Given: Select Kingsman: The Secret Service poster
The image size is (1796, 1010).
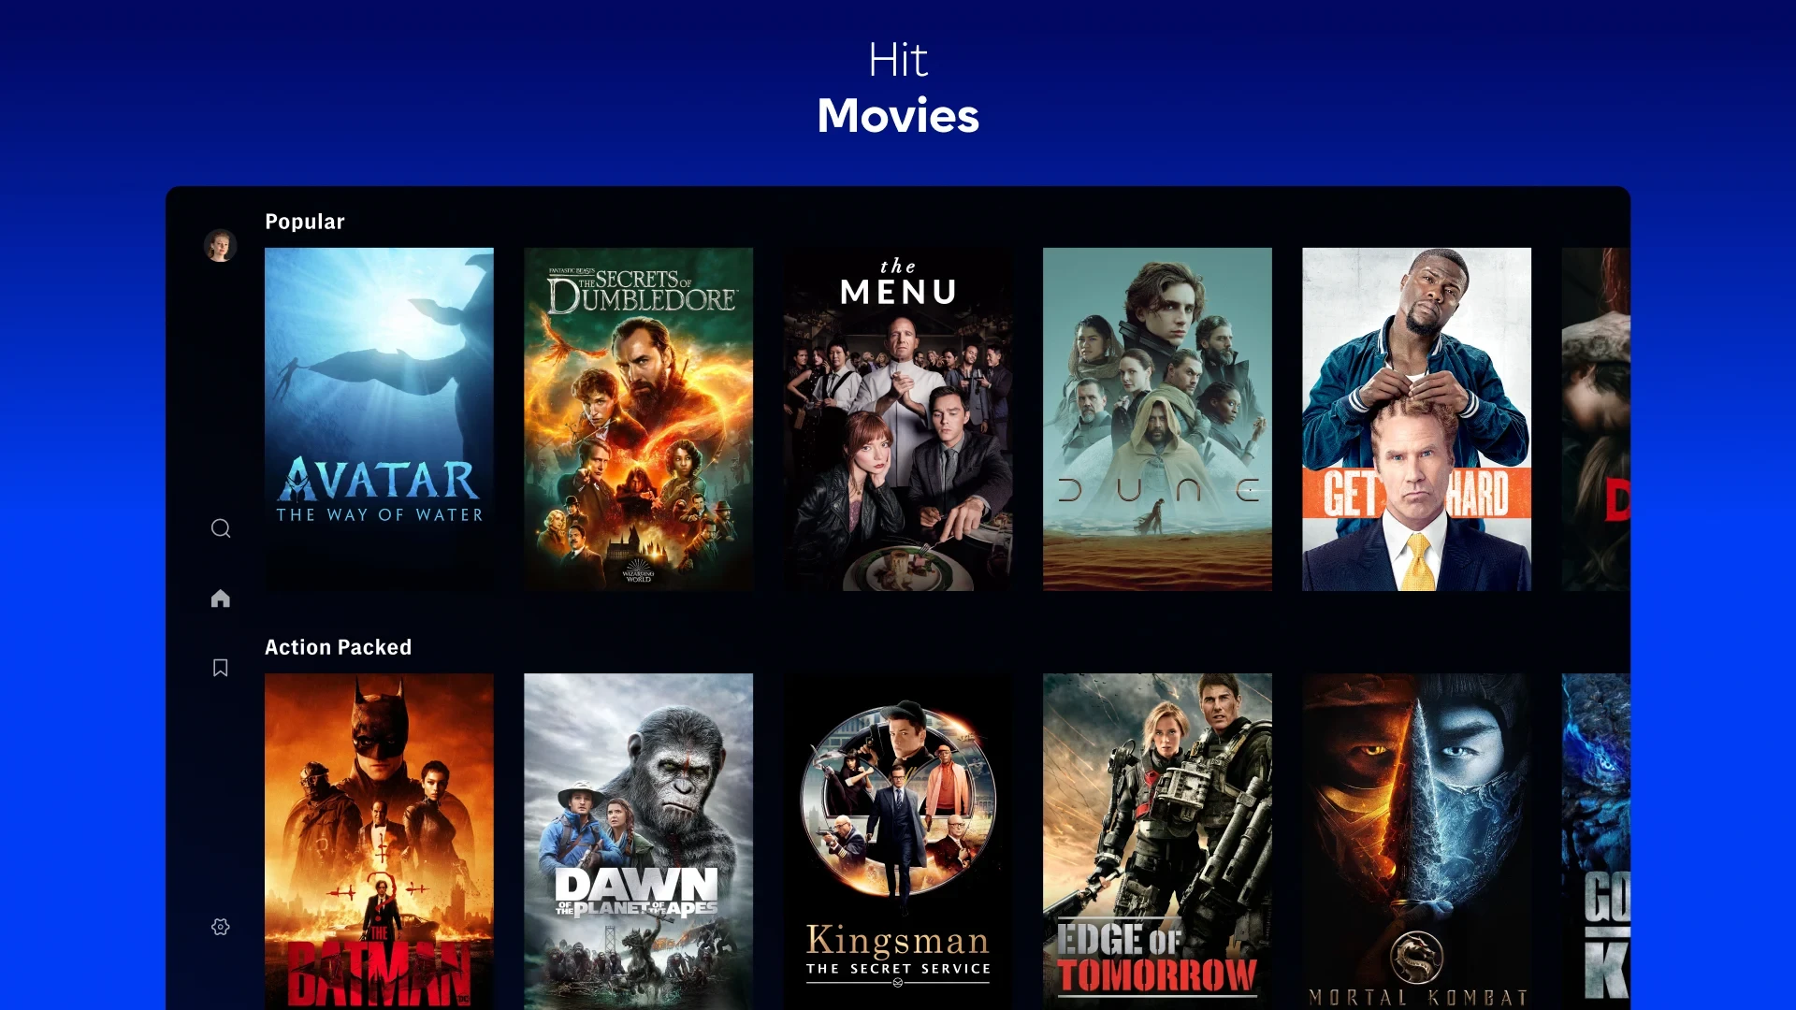Looking at the screenshot, I should coord(898,841).
